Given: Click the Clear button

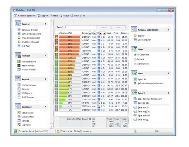Looking at the screenshot, I should [x=118, y=28].
